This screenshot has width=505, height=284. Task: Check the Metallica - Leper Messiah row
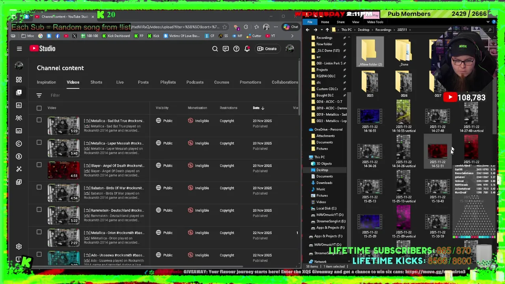[39, 142]
